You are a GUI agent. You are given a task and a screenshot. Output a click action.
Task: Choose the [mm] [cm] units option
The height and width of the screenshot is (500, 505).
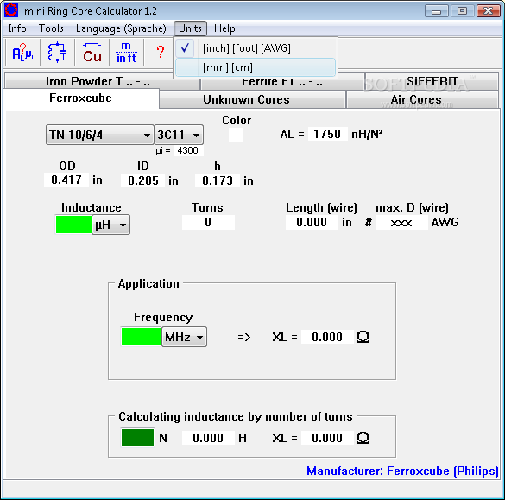point(256,67)
